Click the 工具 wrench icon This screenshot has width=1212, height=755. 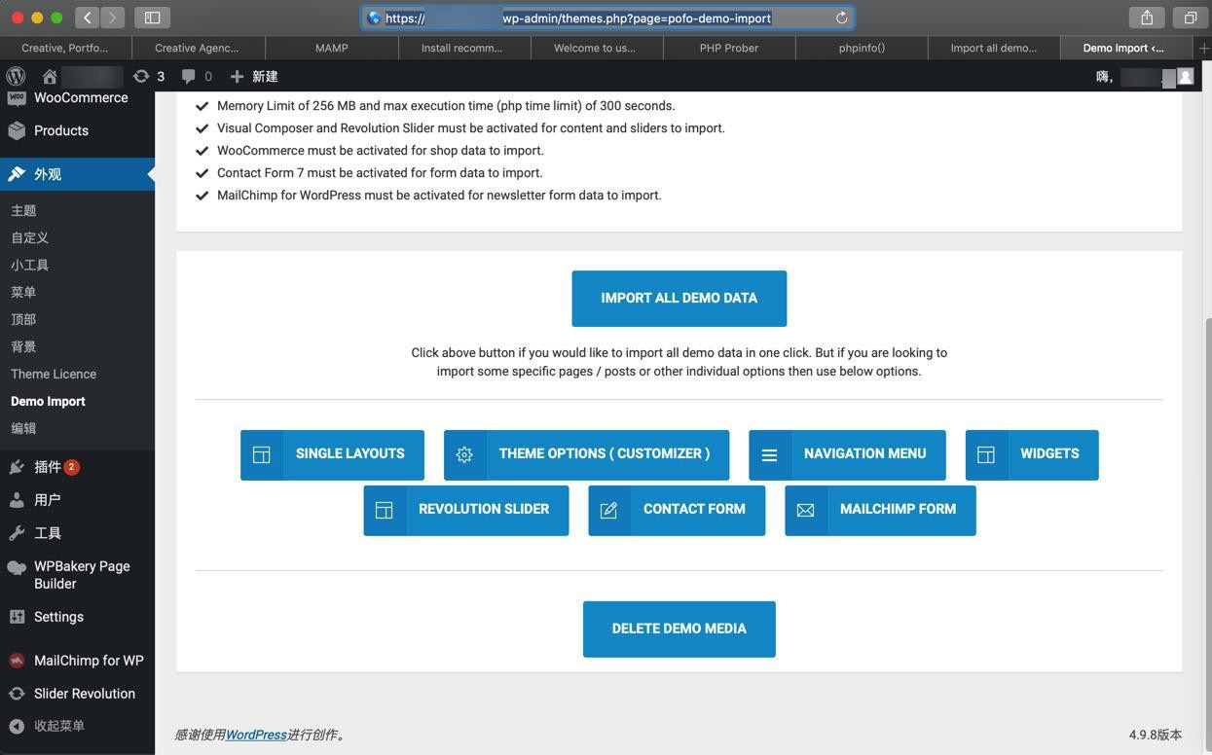coord(17,533)
